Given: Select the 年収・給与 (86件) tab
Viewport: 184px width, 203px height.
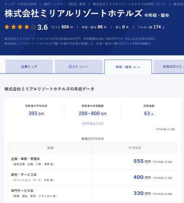Looking at the screenshot, I should [x=128, y=67].
